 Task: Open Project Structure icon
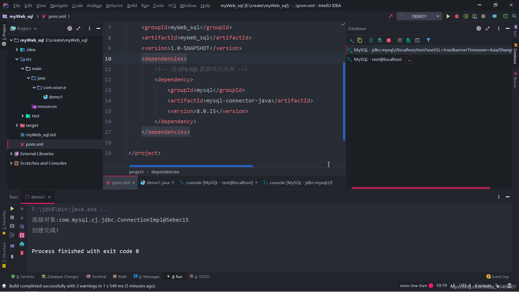click(x=494, y=16)
